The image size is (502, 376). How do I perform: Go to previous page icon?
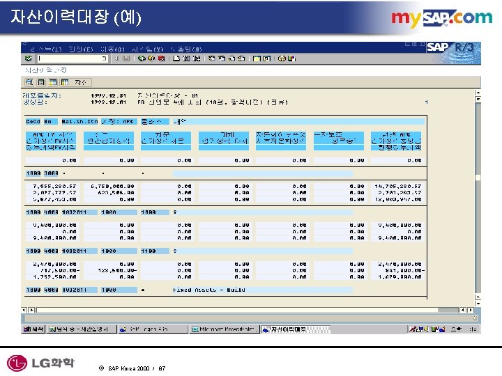pos(222,58)
